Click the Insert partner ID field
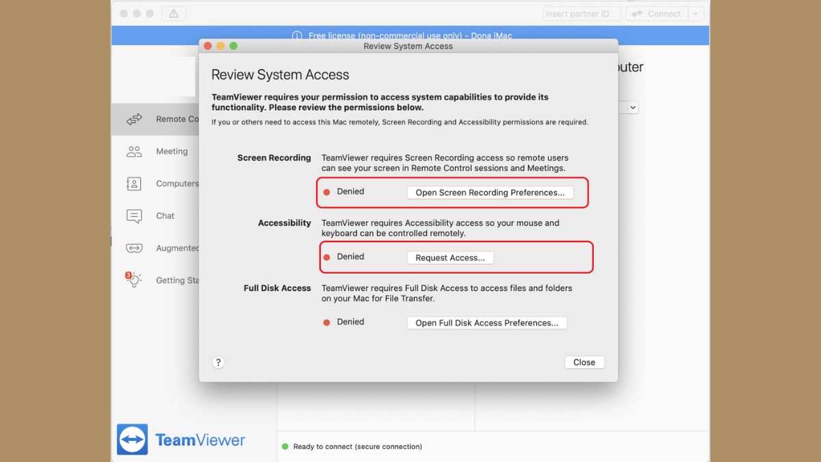Viewport: 821px width, 462px height. click(x=582, y=14)
